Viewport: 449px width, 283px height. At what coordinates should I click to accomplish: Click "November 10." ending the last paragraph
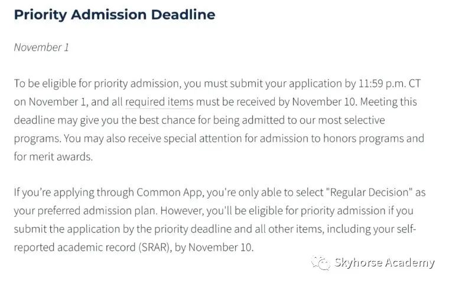(221, 248)
